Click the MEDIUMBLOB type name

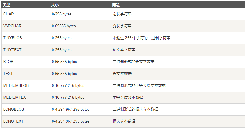pos(16,85)
